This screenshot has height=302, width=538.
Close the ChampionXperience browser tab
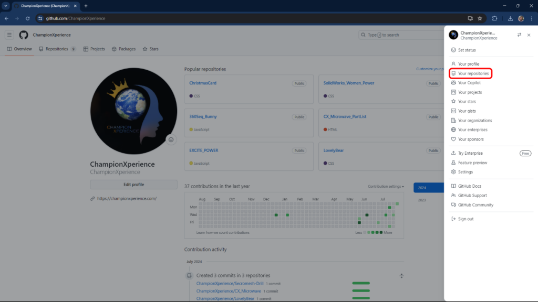click(x=75, y=6)
